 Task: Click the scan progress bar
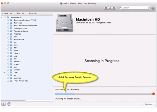[104, 94]
